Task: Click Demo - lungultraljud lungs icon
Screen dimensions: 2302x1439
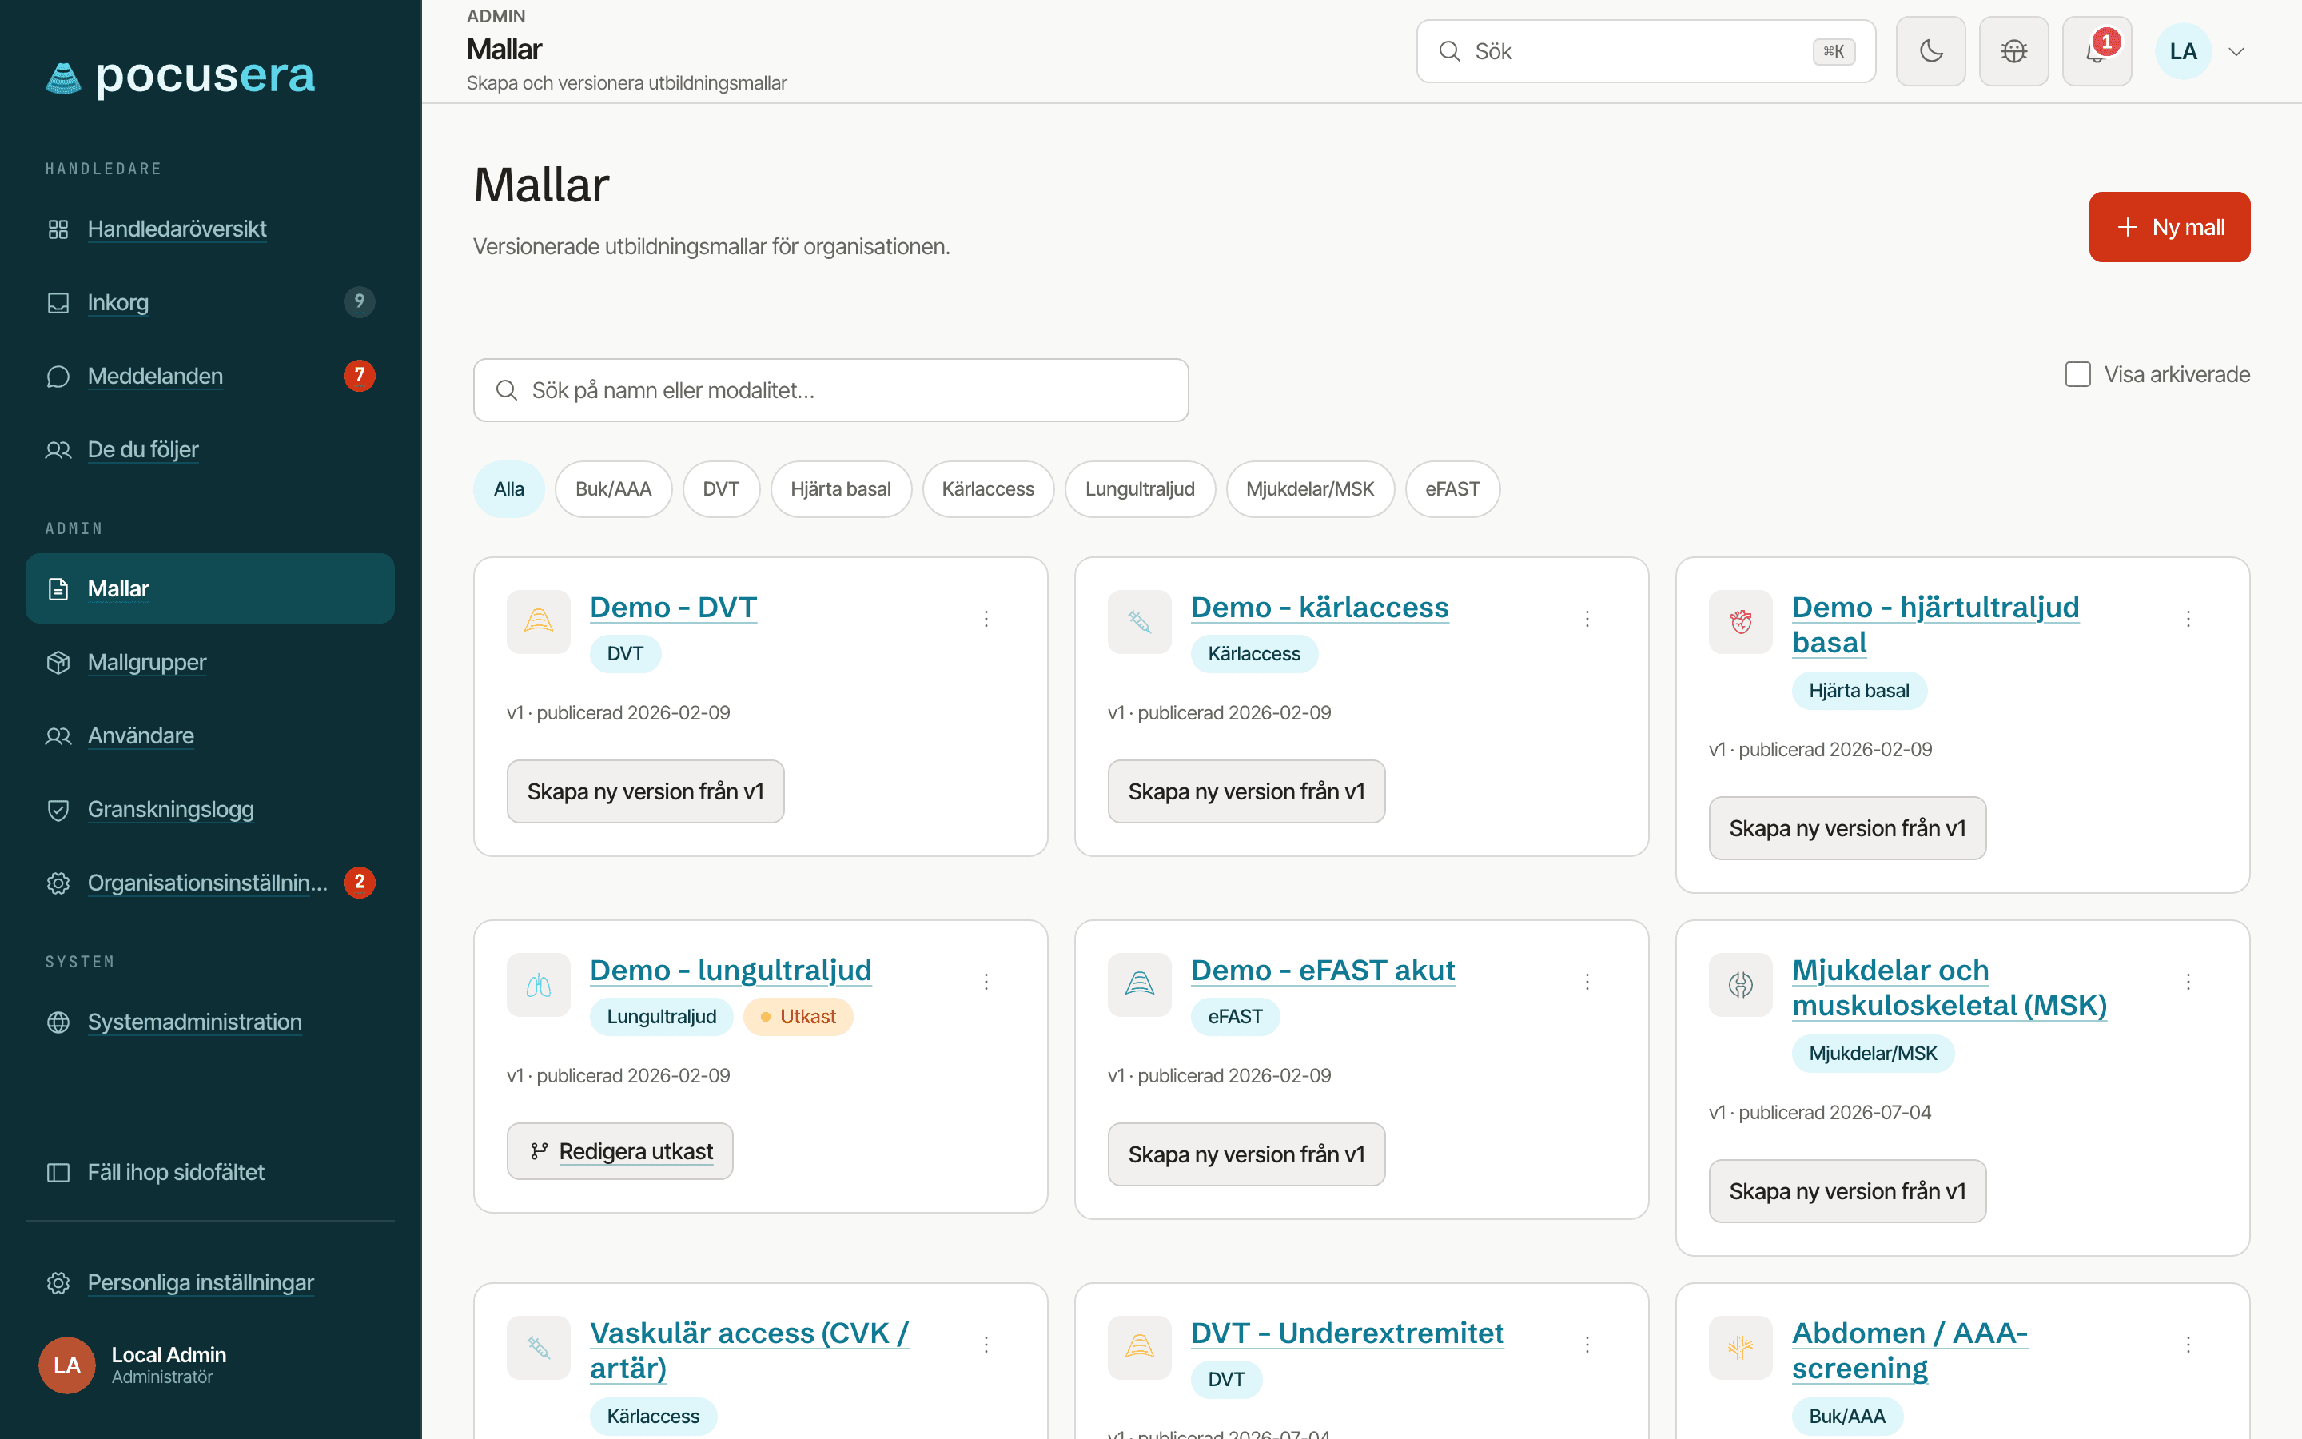Action: coord(539,984)
